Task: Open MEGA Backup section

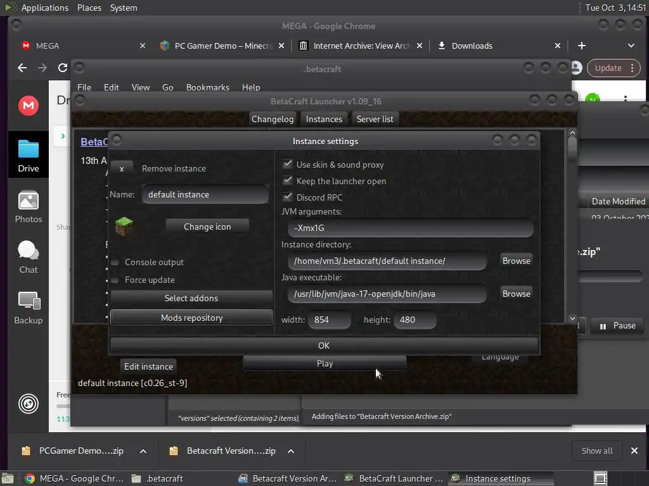Action: point(28,308)
